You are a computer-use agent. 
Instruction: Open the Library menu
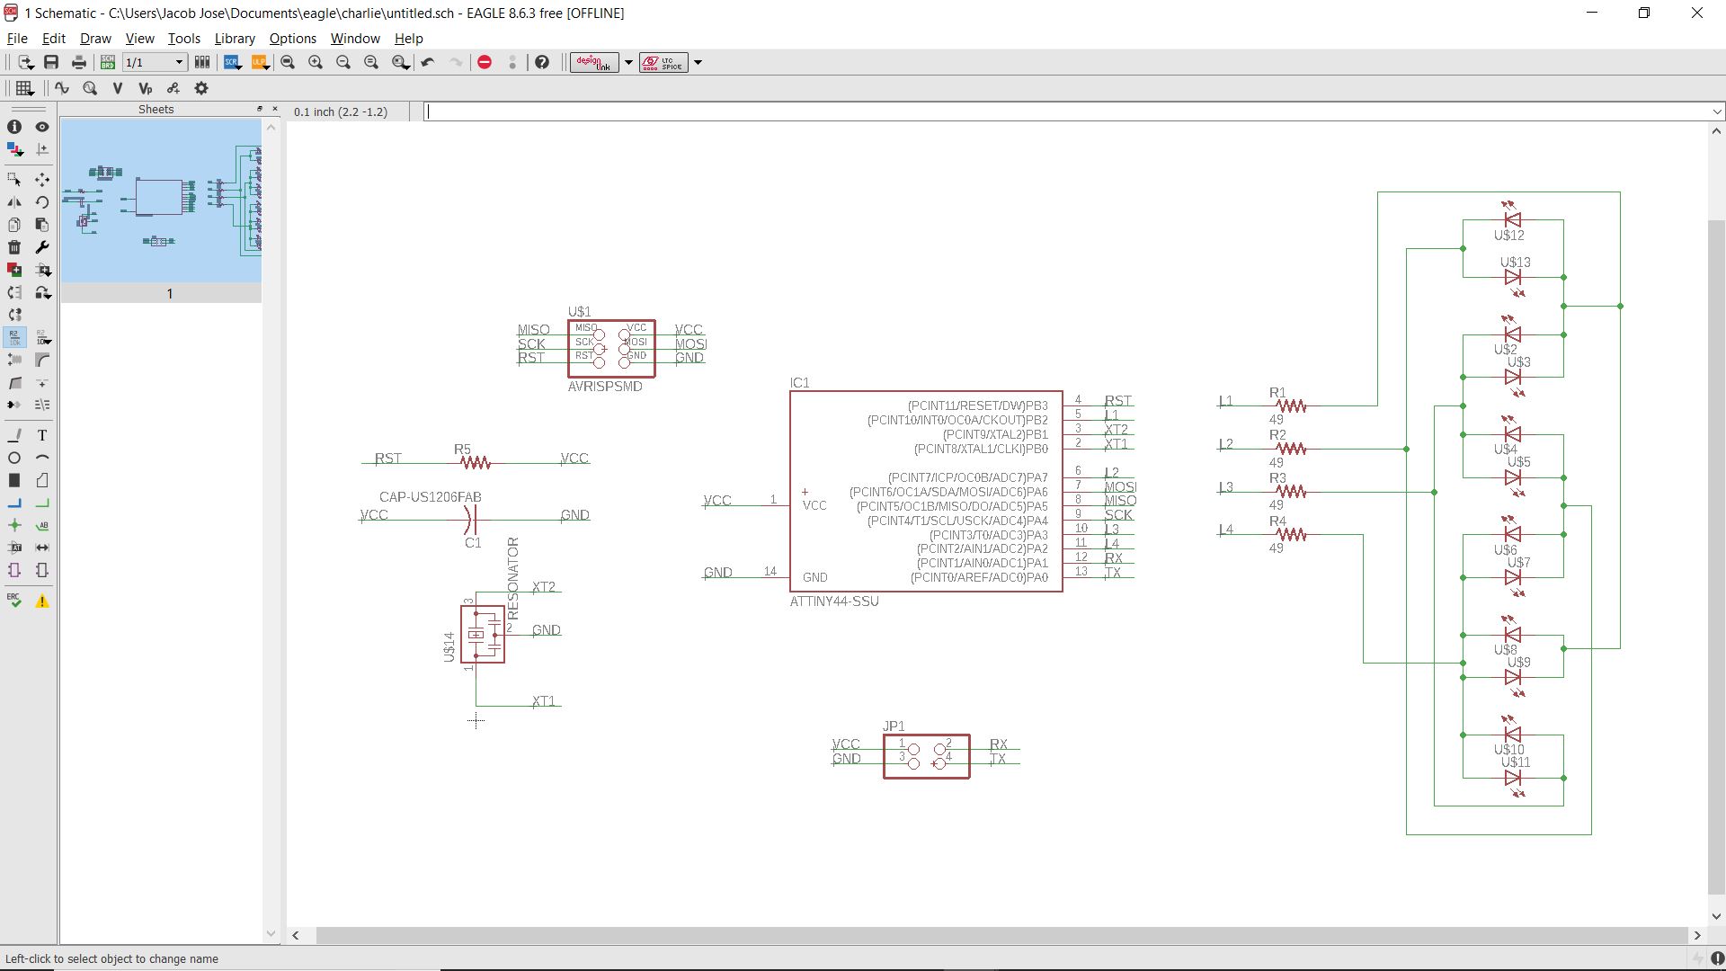[234, 39]
